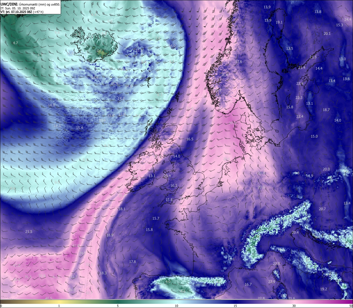Click the 50 tick on the color scale

[351, 306]
